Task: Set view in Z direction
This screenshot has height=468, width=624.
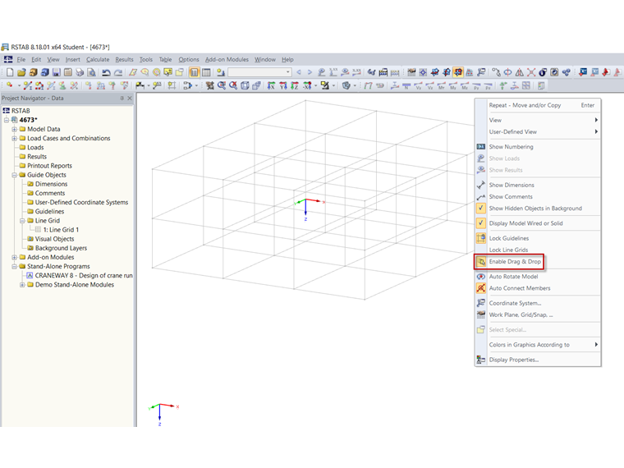Action: [295, 85]
